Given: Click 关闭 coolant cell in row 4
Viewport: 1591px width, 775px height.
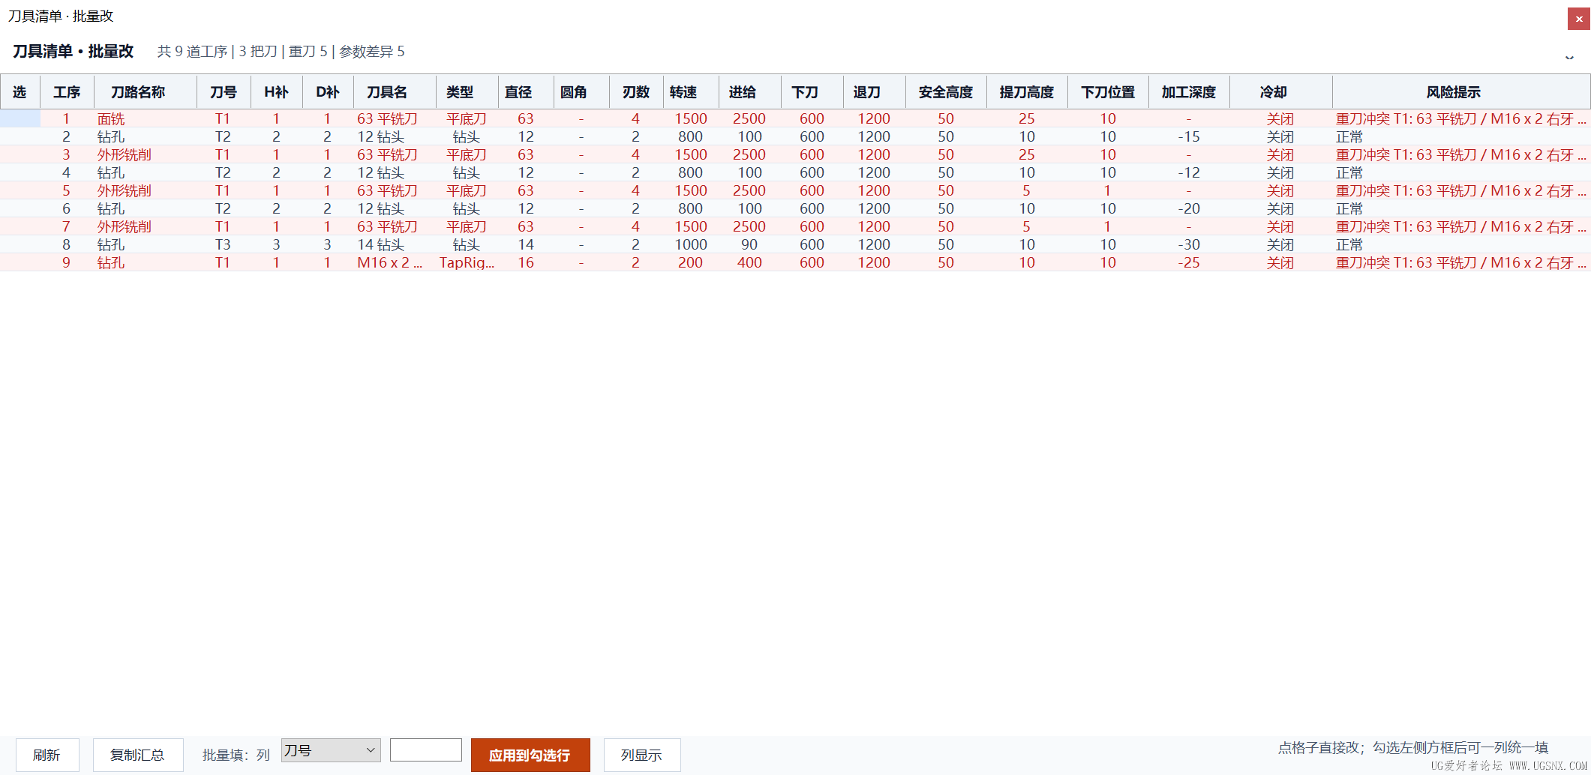Looking at the screenshot, I should (1280, 172).
